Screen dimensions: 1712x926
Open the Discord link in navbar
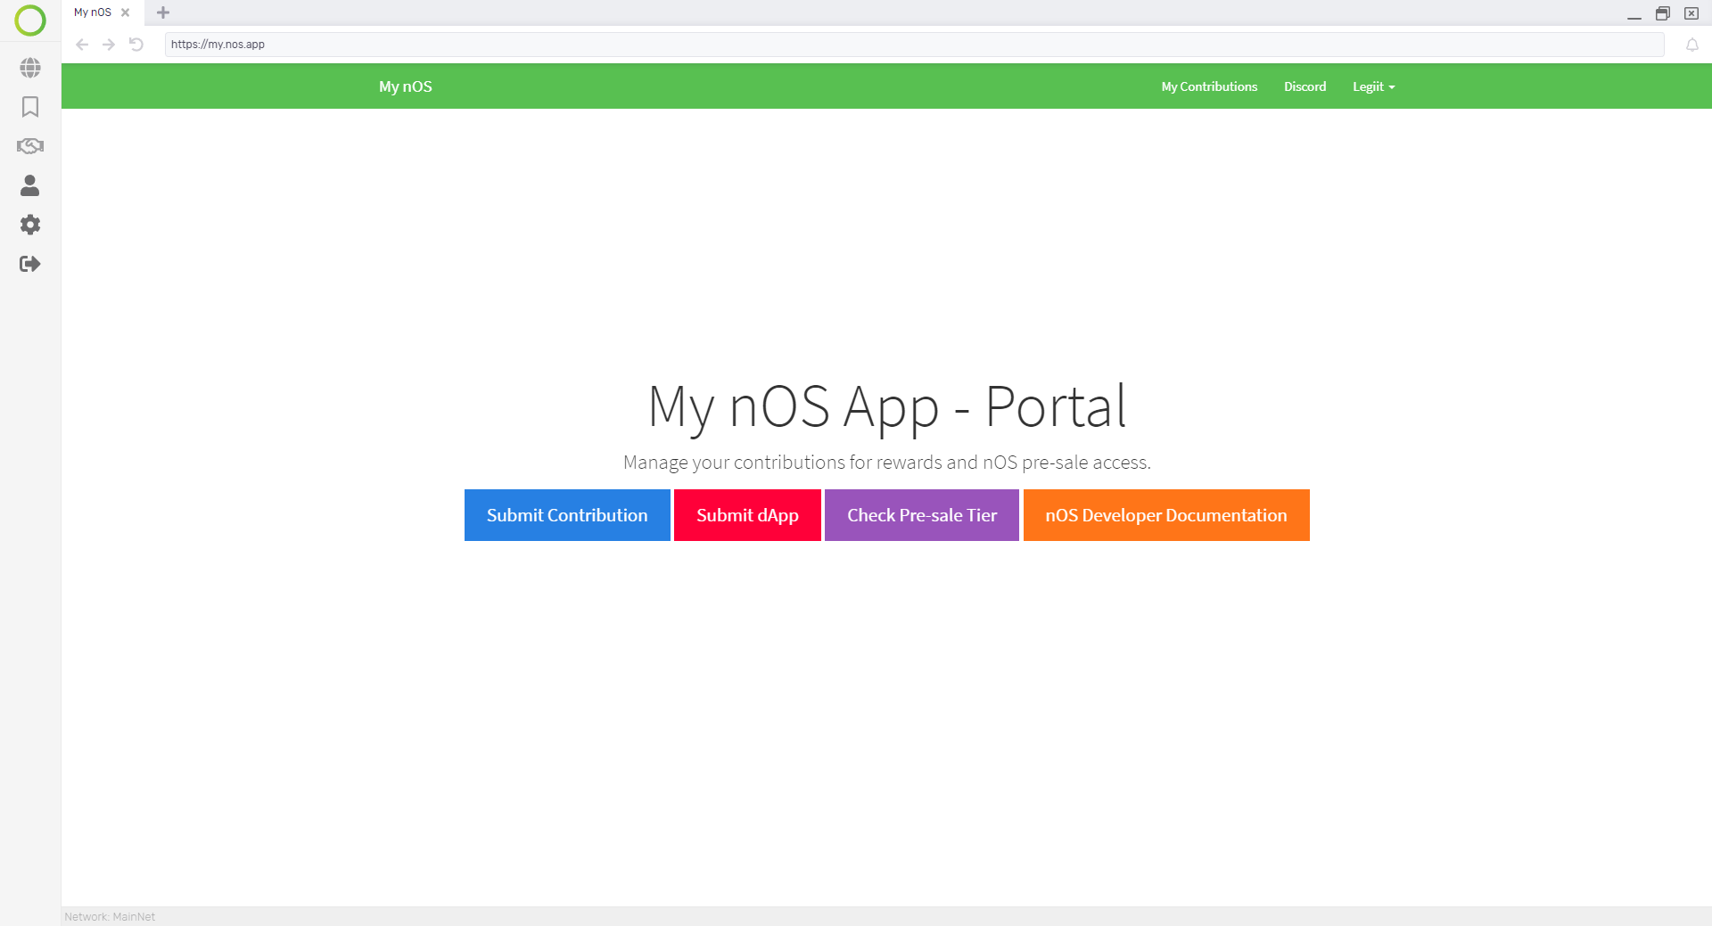click(x=1305, y=86)
